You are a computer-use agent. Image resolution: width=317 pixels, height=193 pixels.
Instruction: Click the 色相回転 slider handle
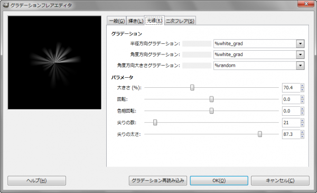pyautogui.click(x=211, y=111)
